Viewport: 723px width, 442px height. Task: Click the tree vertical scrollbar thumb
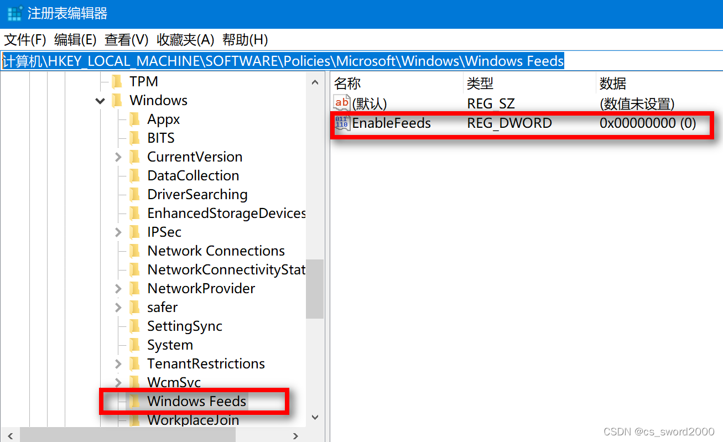[315, 289]
